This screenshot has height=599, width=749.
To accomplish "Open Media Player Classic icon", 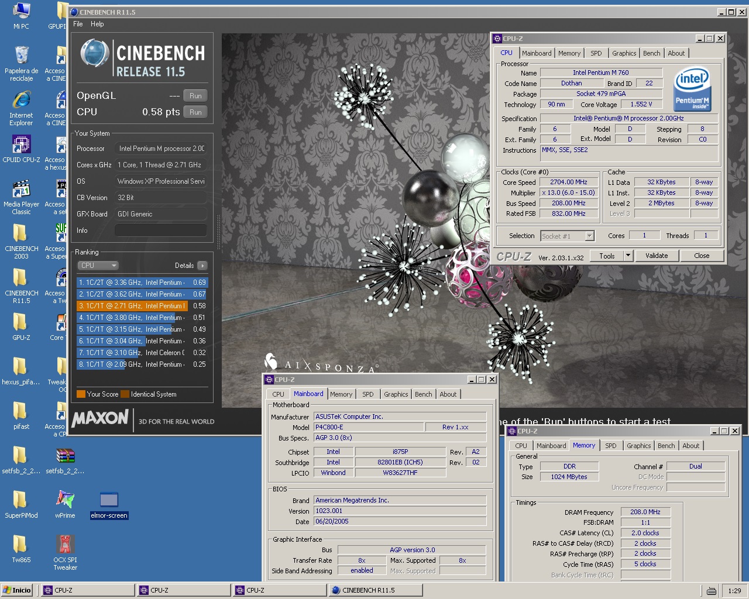I will [x=21, y=197].
